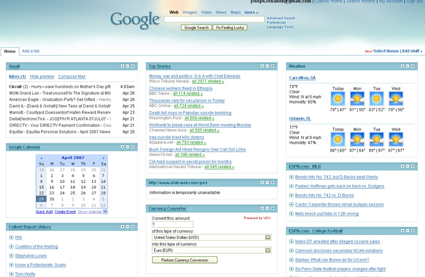Select the Images search tab

(x=189, y=12)
